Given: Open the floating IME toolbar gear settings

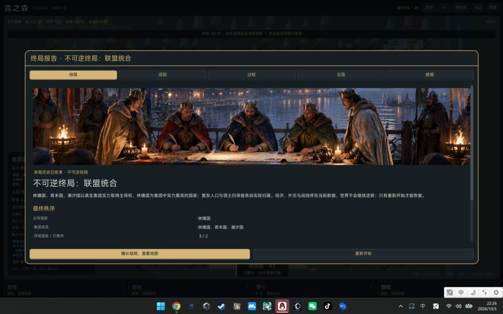Looking at the screenshot, I should [496, 293].
